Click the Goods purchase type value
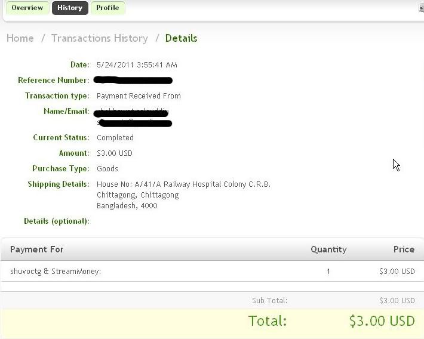The width and height of the screenshot is (424, 339). (x=107, y=169)
